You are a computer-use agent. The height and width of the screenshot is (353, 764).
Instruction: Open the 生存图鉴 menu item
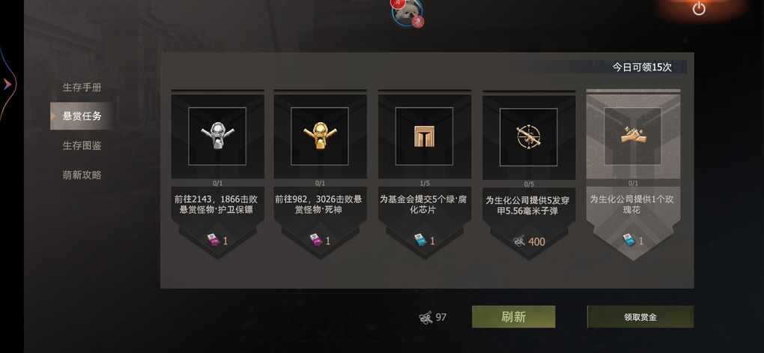[x=82, y=145]
